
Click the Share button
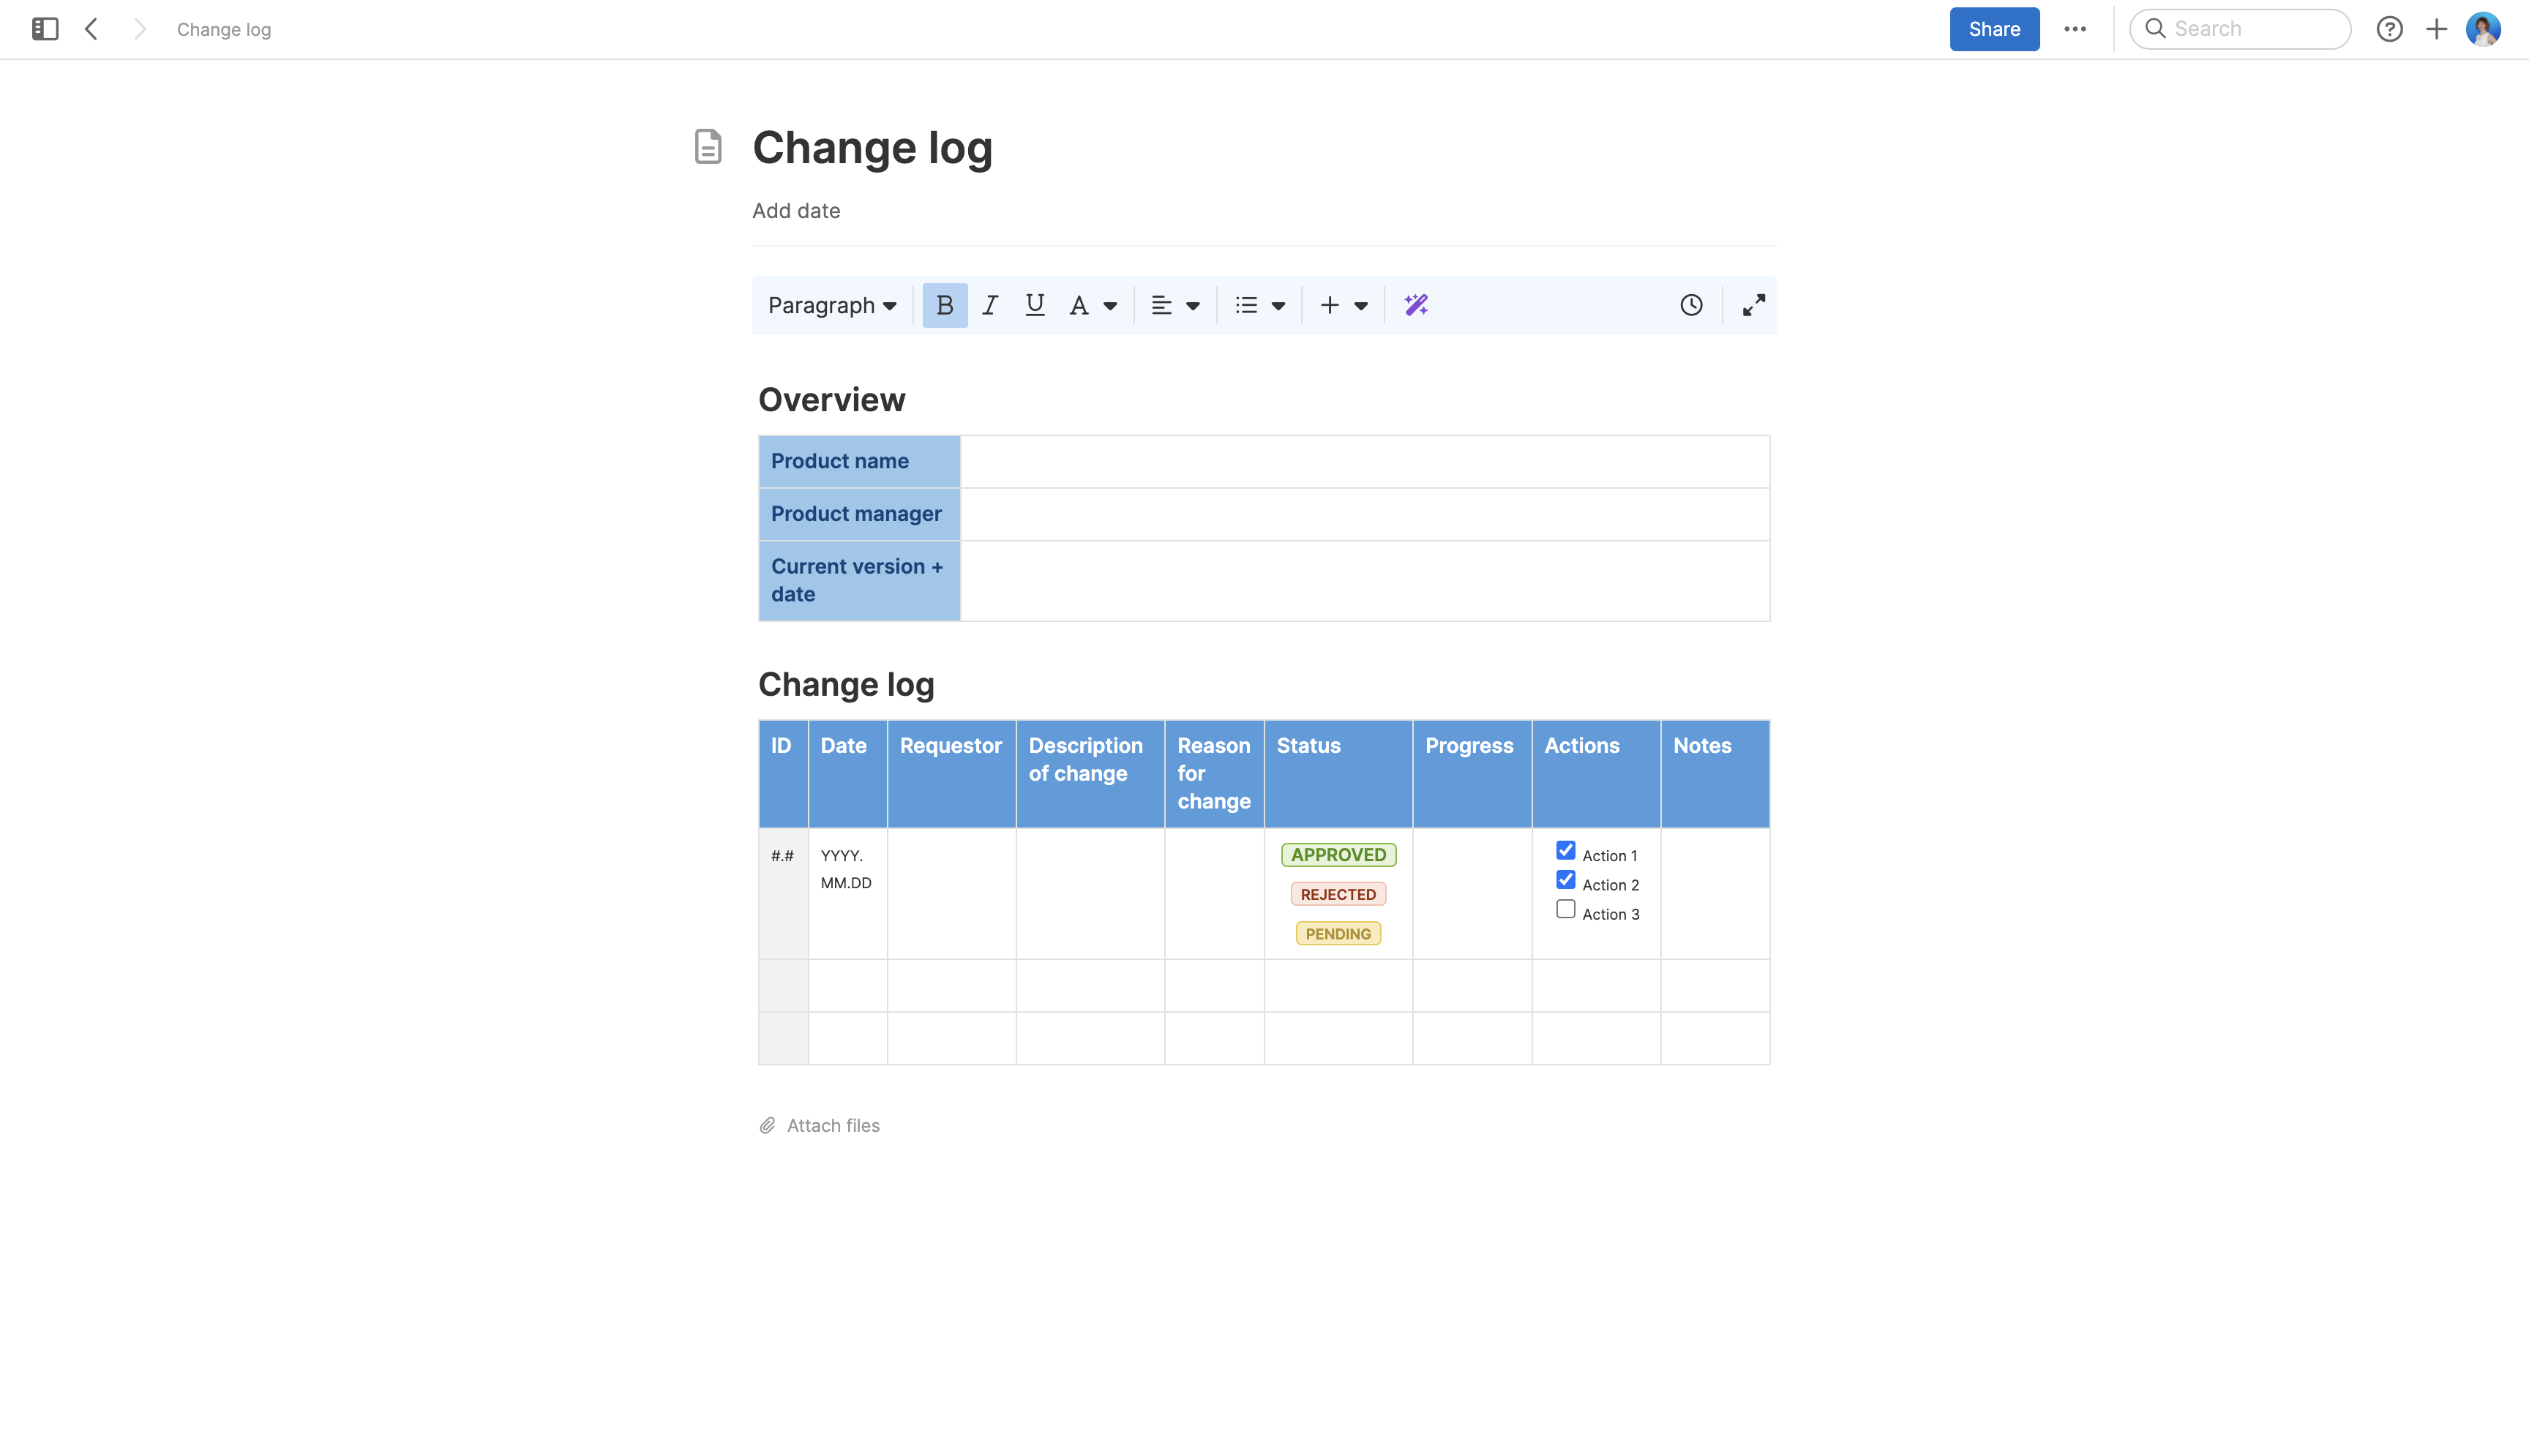(1993, 29)
